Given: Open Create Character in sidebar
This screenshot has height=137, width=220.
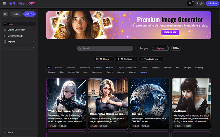Looking at the screenshot, I should tap(19, 30).
